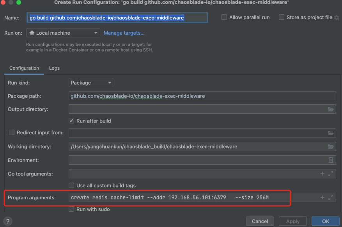This screenshot has width=342, height=227.
Task: Expand the Go tool arguments field
Action: 331,174
